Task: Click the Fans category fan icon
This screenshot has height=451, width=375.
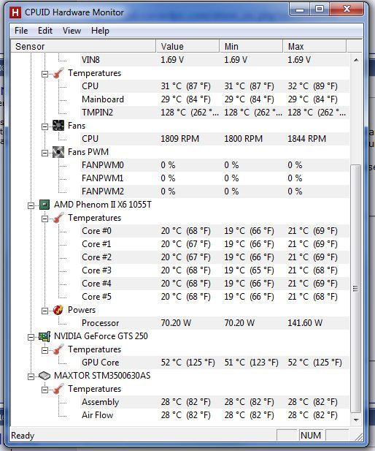Action: point(58,126)
